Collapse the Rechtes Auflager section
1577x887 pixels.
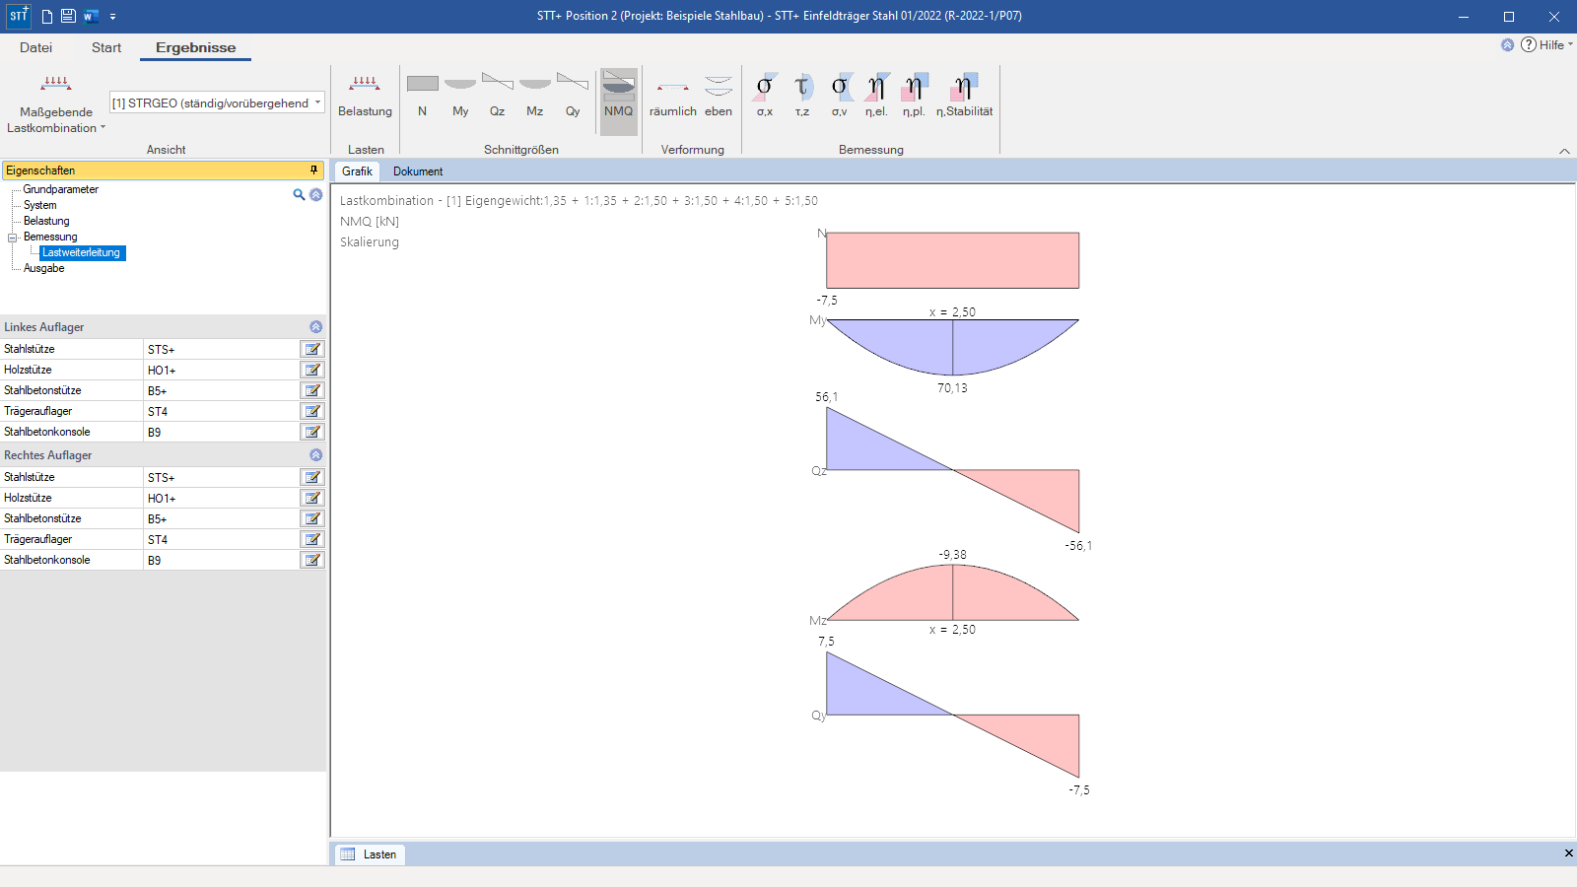(315, 454)
